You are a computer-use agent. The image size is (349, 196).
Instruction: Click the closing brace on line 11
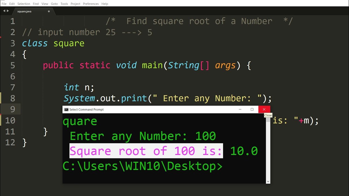pyautogui.click(x=46, y=131)
